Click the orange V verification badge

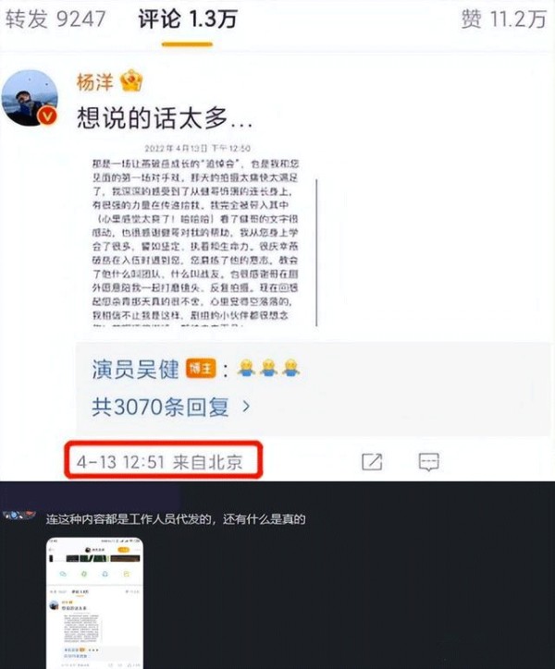pyautogui.click(x=47, y=116)
